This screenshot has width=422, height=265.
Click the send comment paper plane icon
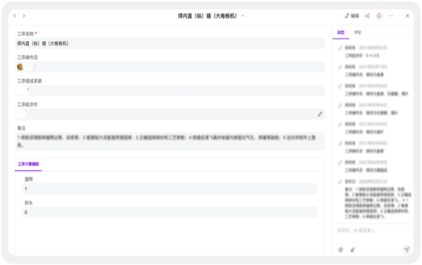tap(407, 250)
